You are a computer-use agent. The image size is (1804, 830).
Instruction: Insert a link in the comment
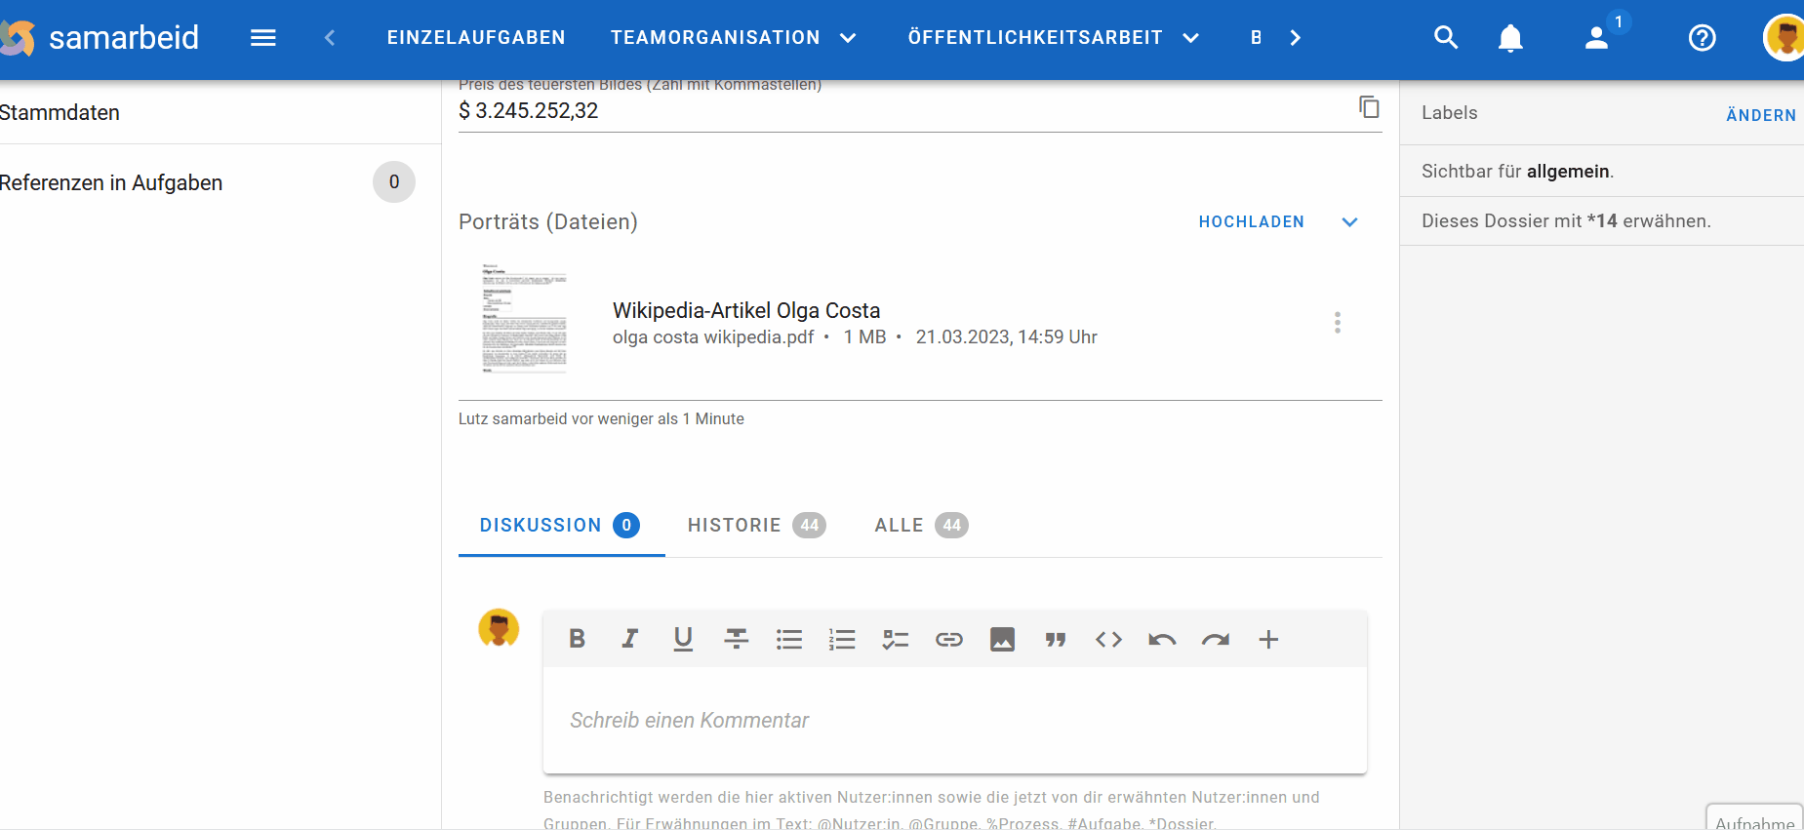tap(948, 639)
